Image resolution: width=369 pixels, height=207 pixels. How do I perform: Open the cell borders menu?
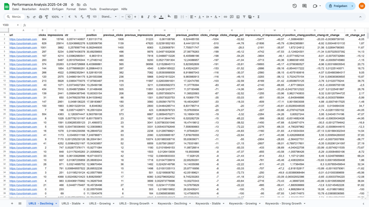tap(176, 17)
